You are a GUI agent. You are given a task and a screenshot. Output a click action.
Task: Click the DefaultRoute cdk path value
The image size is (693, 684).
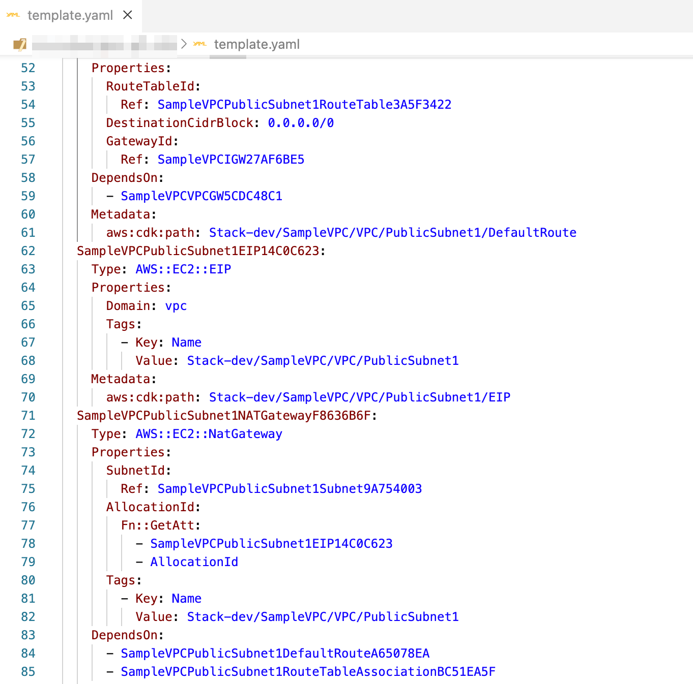tap(393, 233)
